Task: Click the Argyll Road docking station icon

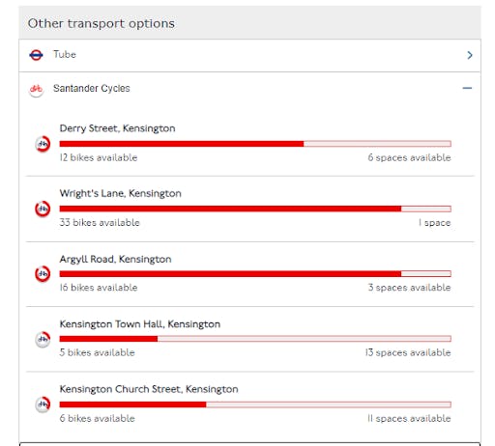Action: (43, 274)
